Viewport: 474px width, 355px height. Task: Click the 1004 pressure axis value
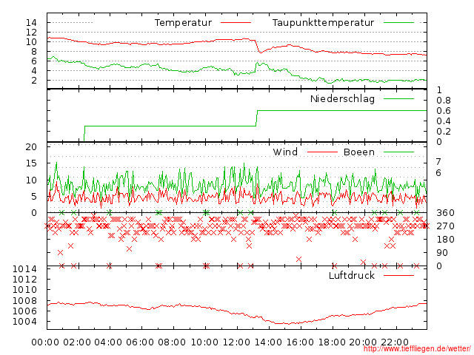tap(24, 322)
